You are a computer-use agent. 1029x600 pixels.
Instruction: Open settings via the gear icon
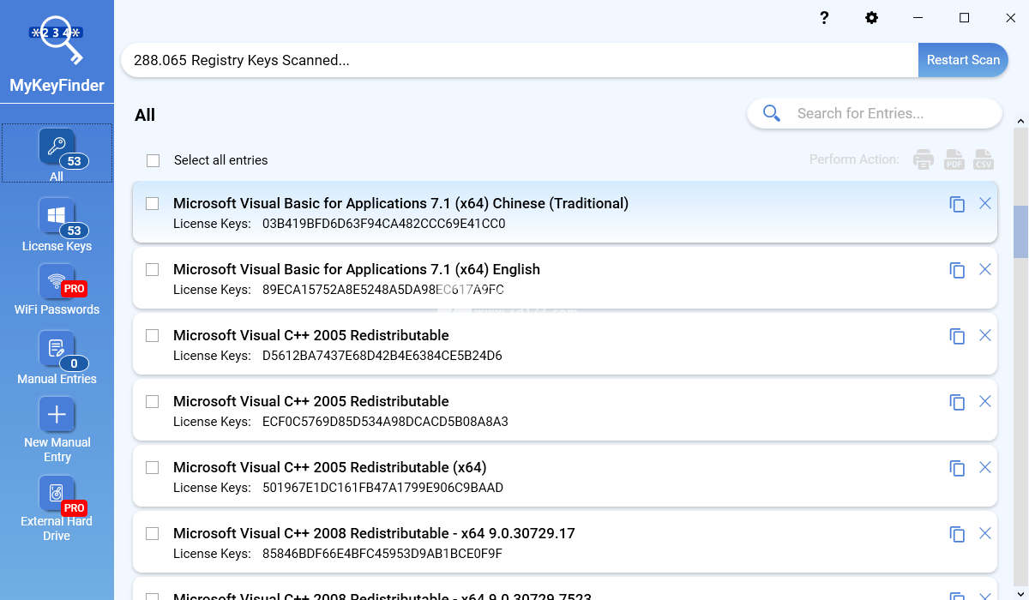872,18
